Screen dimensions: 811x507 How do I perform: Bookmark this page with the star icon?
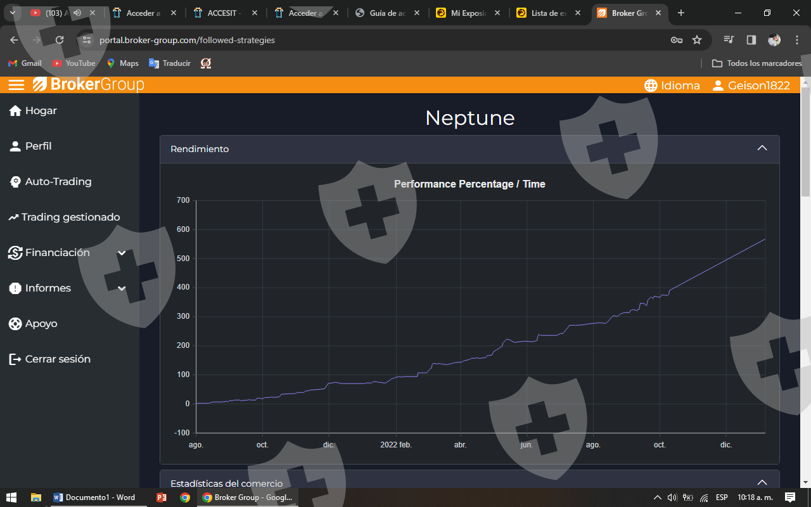pyautogui.click(x=697, y=40)
